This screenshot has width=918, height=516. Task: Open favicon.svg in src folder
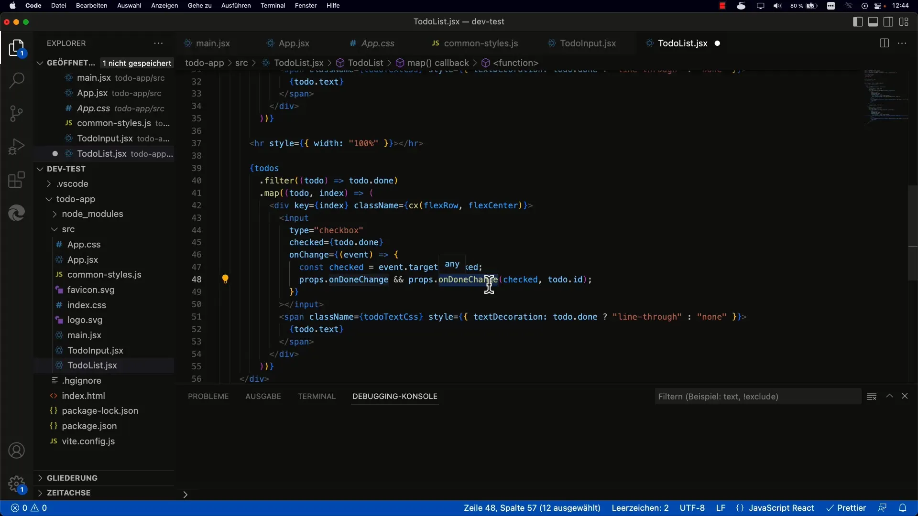point(91,290)
